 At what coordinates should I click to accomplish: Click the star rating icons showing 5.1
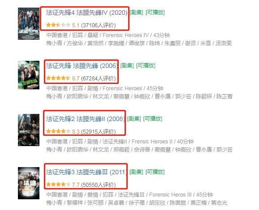click(58, 25)
